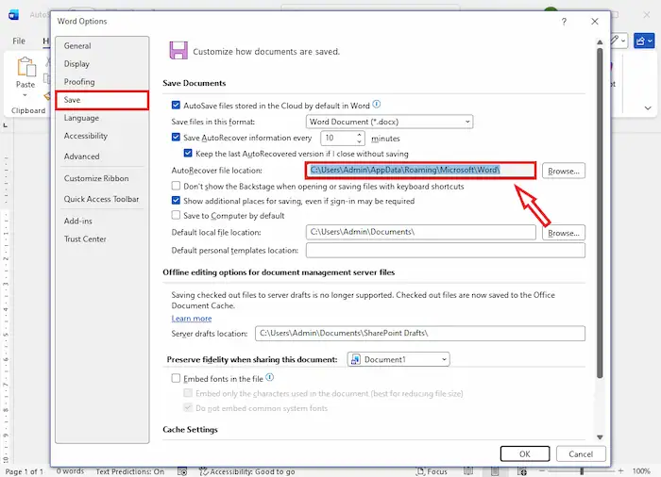Screen dimensions: 661x477
Task: Click the help question mark in Word Options
Action: [564, 21]
